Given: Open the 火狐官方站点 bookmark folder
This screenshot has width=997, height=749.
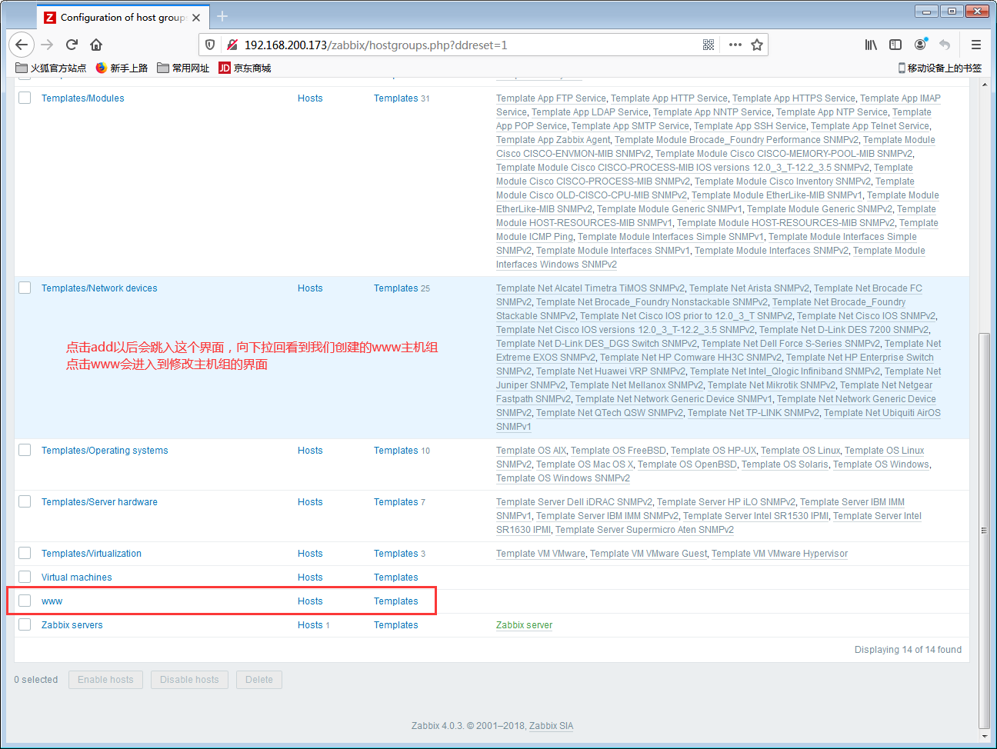Looking at the screenshot, I should pos(51,68).
